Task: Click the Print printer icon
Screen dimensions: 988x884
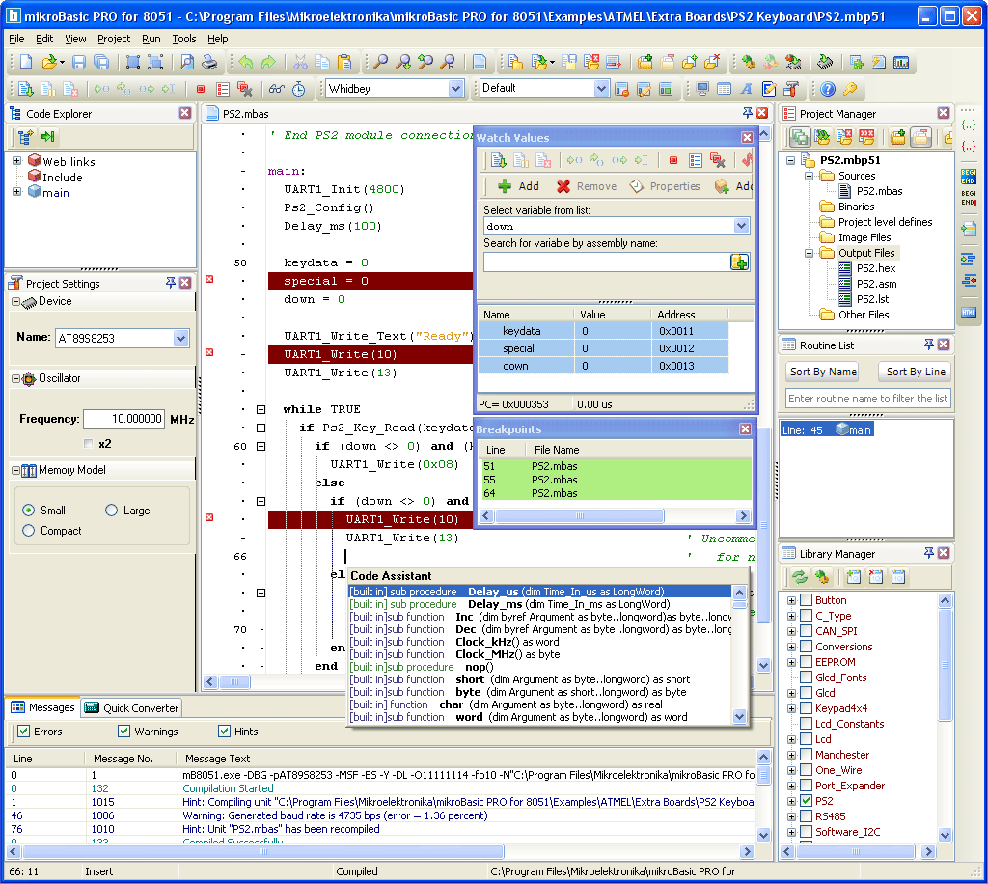Action: click(x=209, y=62)
